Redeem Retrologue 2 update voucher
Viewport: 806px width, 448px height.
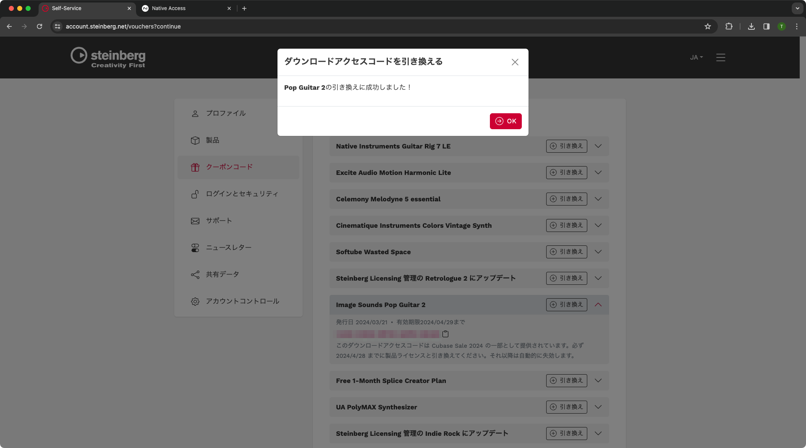click(566, 278)
